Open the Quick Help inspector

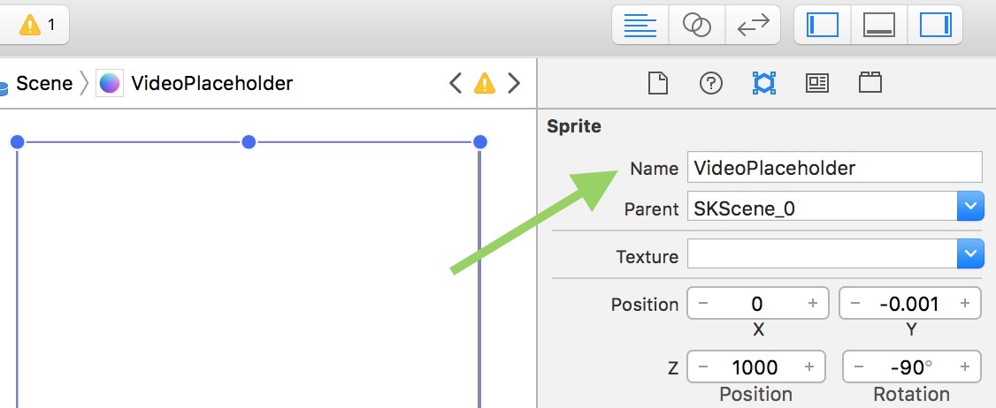[x=710, y=83]
